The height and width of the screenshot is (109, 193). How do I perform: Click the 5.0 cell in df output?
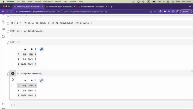click(x=31, y=54)
